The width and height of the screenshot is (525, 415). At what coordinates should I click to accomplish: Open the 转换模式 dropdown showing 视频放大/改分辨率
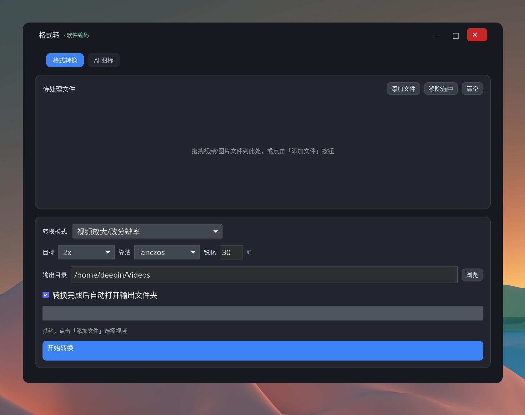pyautogui.click(x=147, y=231)
